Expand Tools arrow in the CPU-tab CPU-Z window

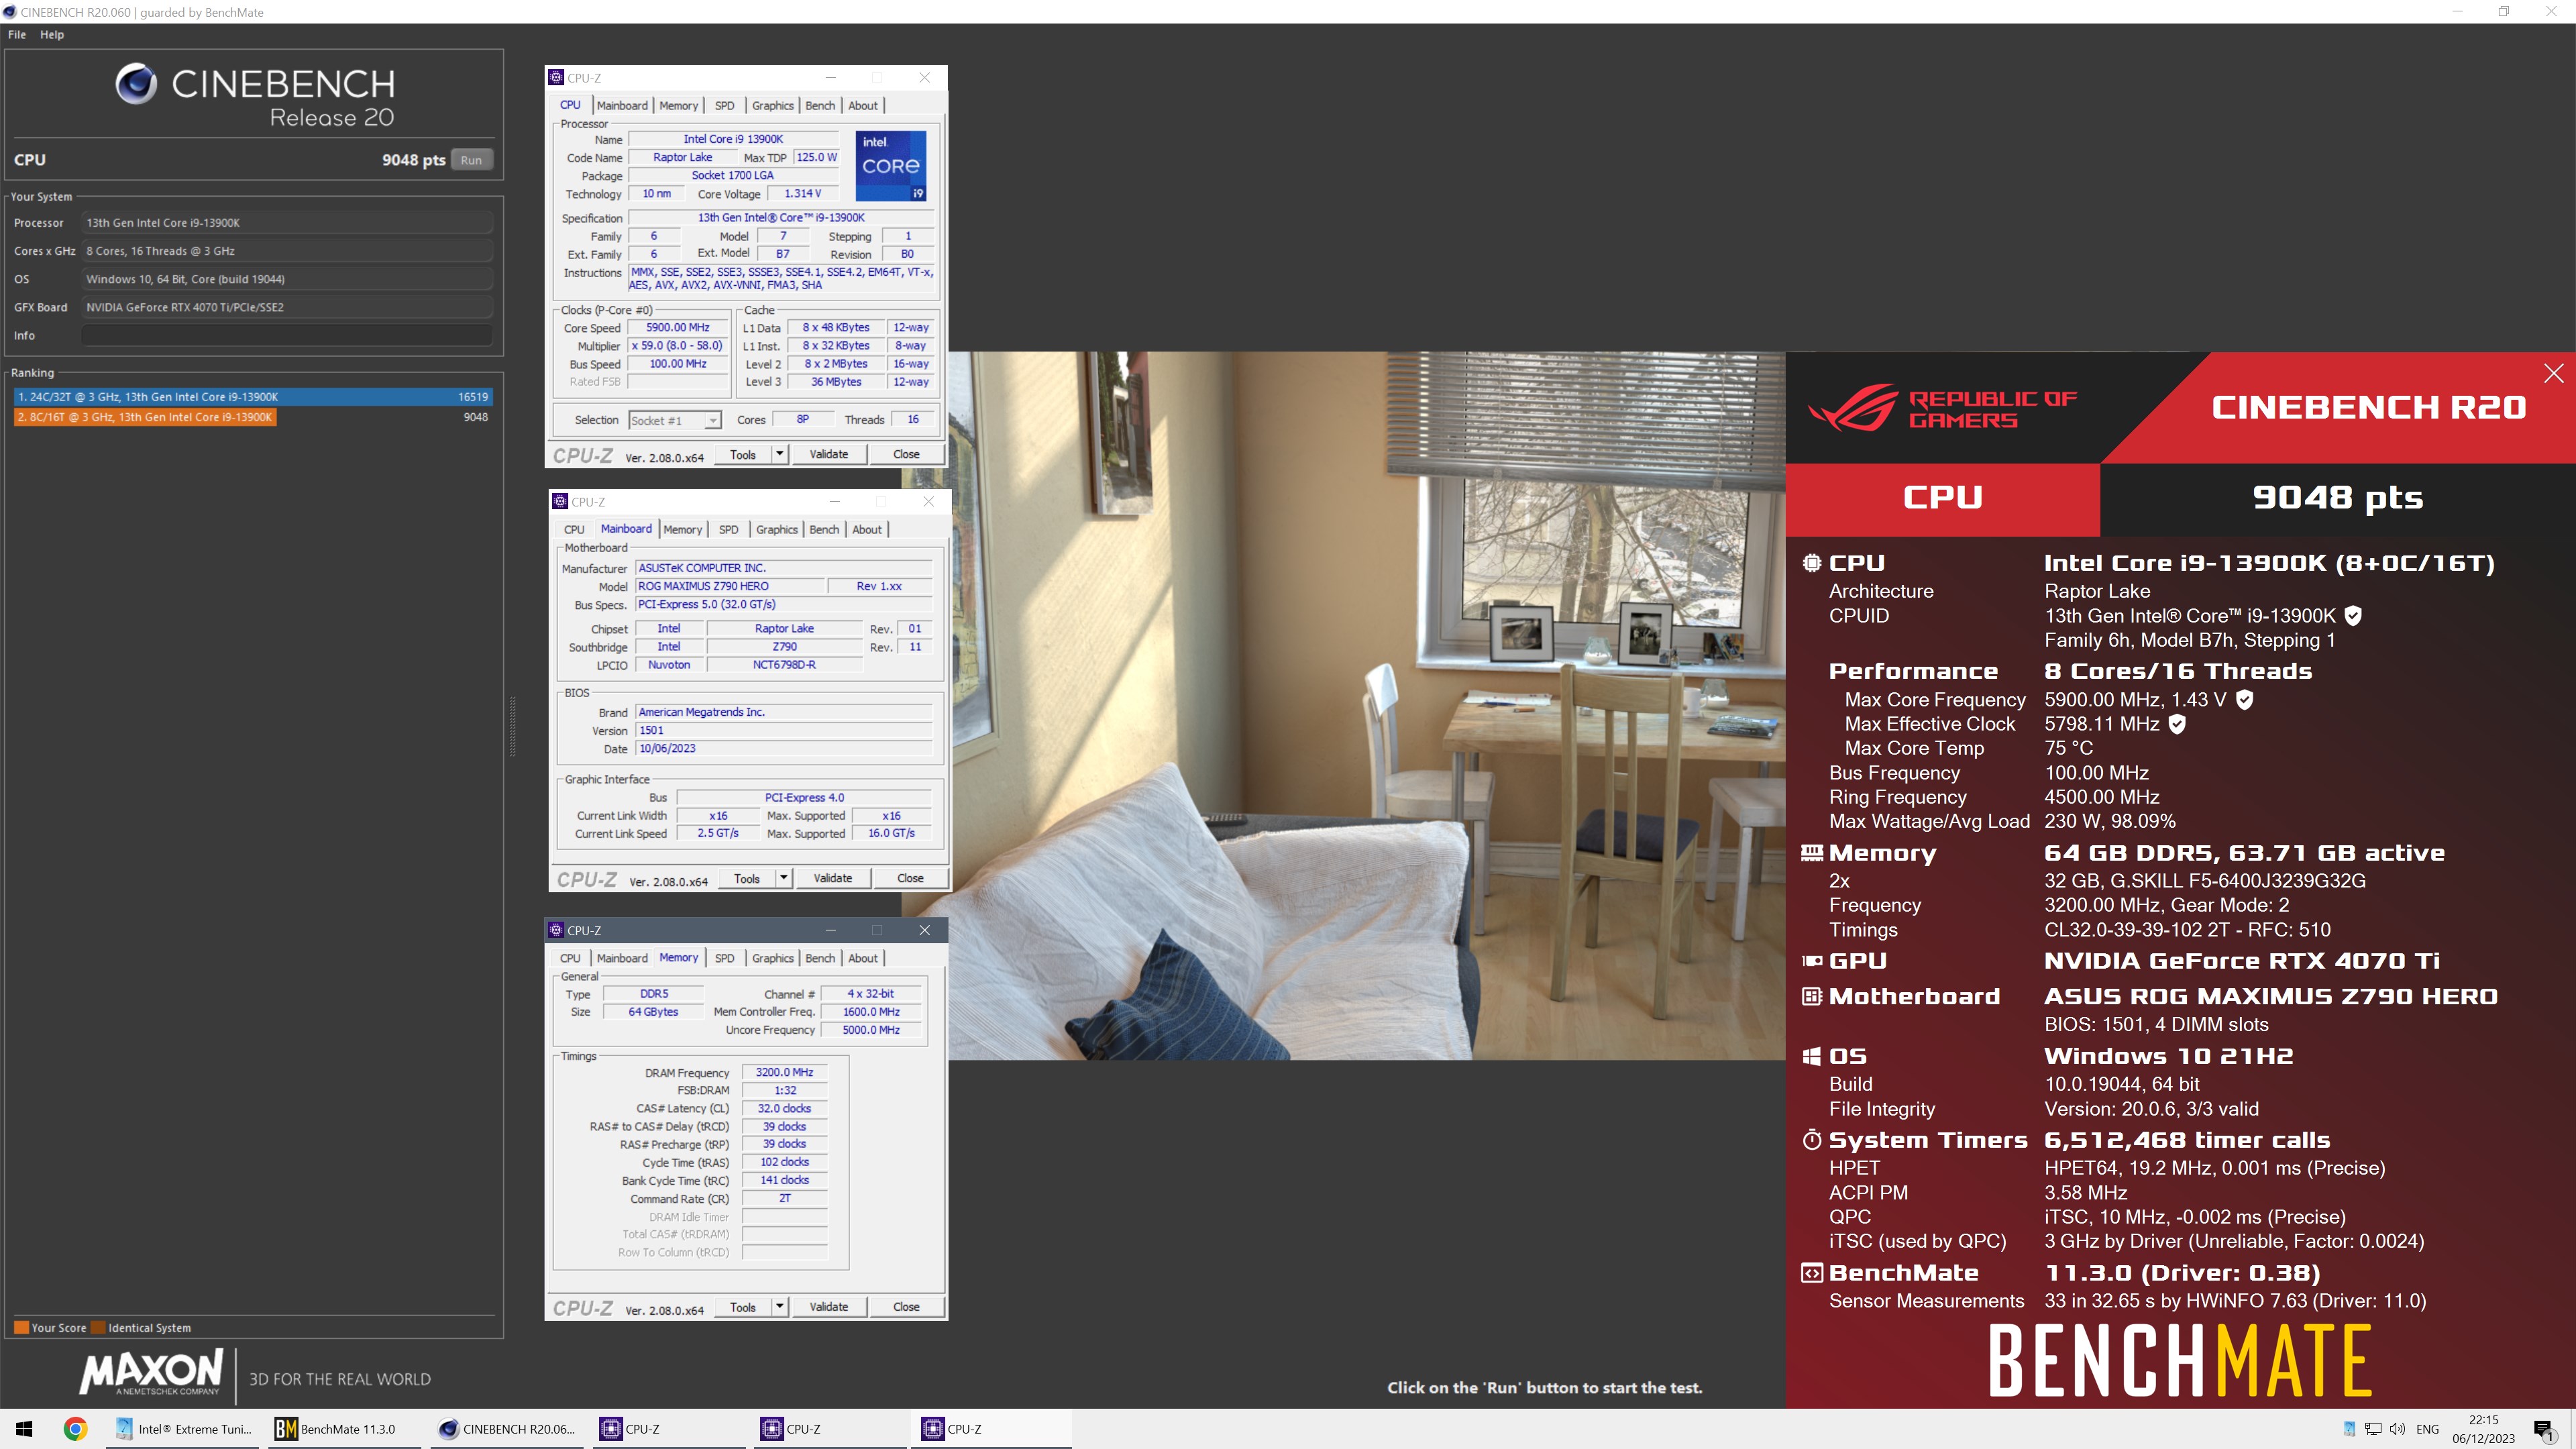tap(780, 455)
